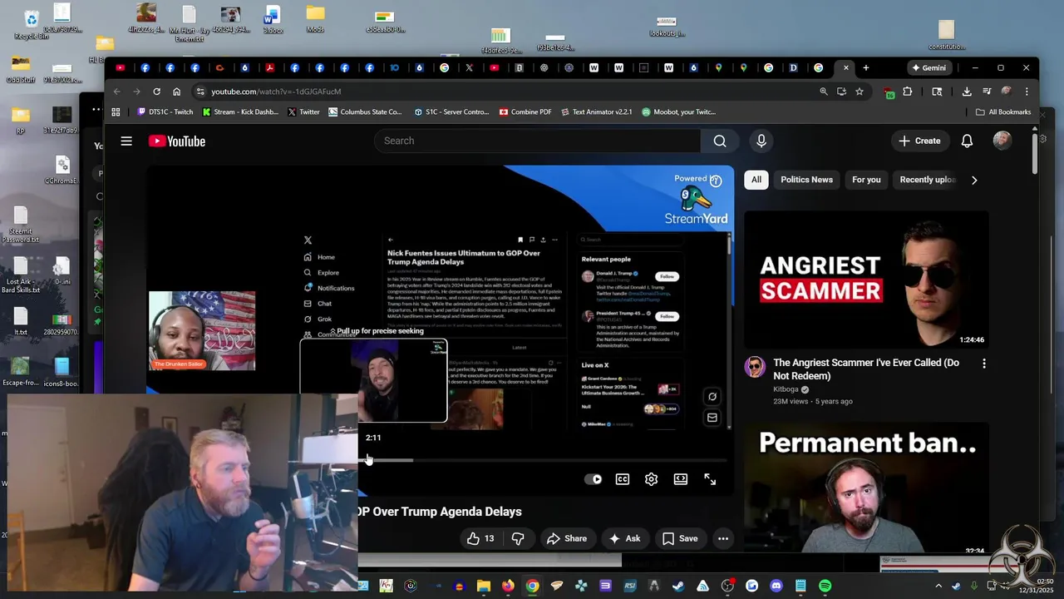1064x599 pixels.
Task: Share the video
Action: pyautogui.click(x=566, y=538)
